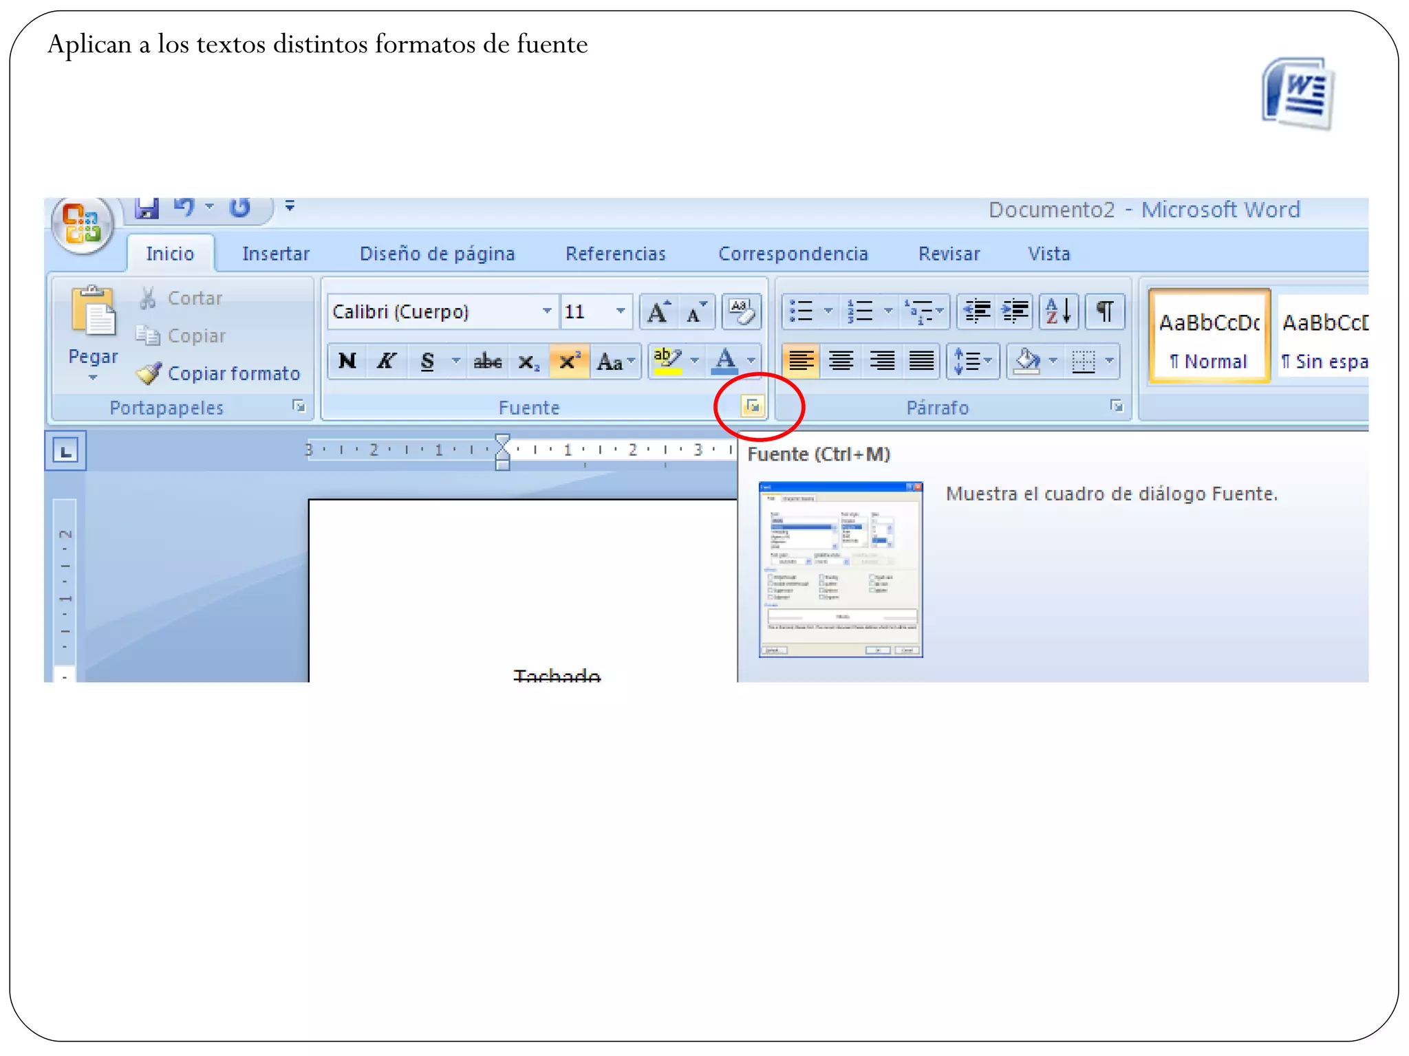Viewport: 1409px width, 1056px height.
Task: Open the Diseño de página tab
Action: [x=438, y=254]
